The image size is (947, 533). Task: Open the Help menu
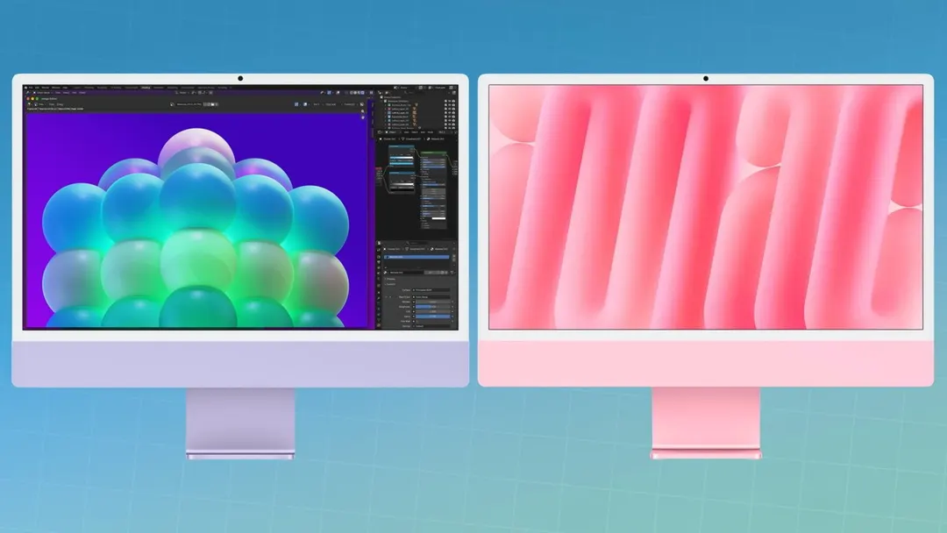click(65, 88)
